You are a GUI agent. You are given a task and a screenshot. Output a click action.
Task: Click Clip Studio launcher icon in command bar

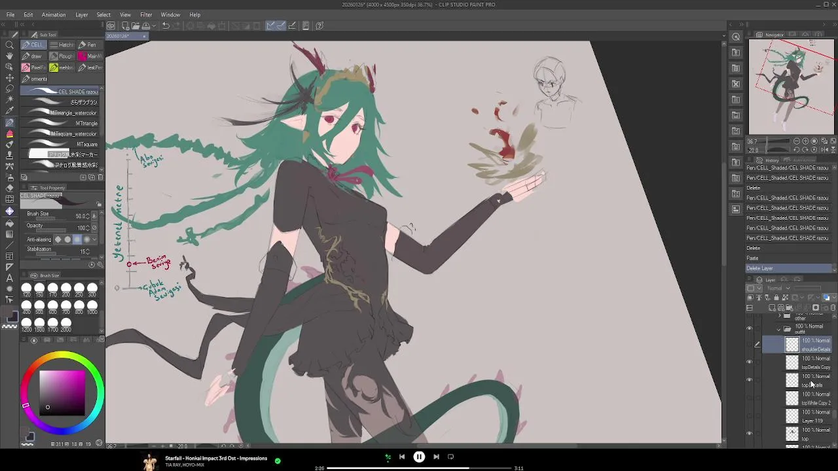click(x=111, y=26)
